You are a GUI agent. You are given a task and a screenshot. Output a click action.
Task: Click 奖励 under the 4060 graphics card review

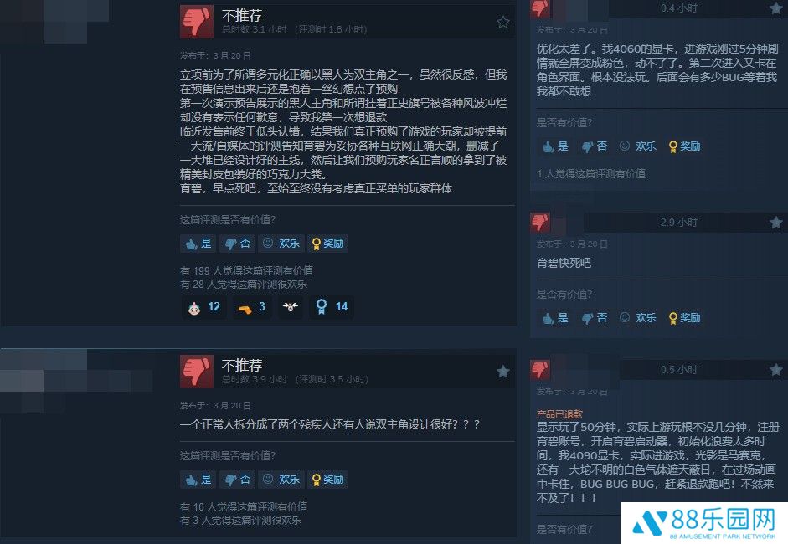click(684, 146)
